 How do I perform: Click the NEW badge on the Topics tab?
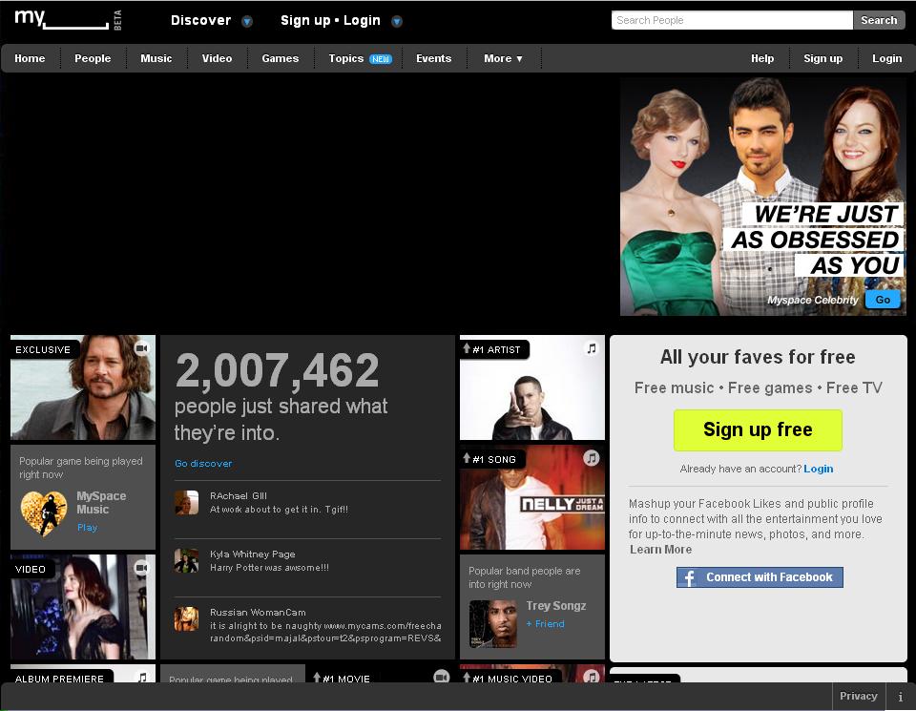pyautogui.click(x=381, y=58)
